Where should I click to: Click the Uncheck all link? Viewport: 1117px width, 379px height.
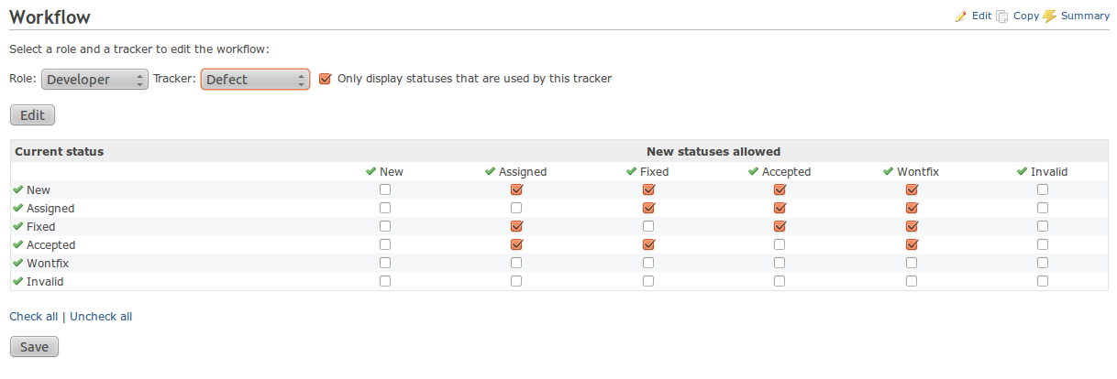101,317
